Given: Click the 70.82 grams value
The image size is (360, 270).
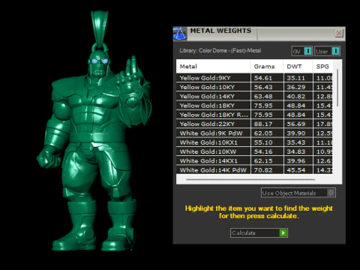Looking at the screenshot, I should 263,170.
